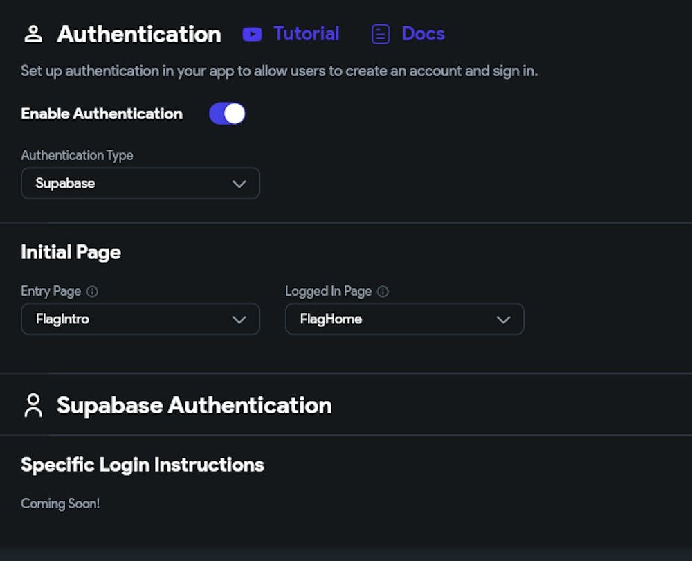
Task: Click the document icon next to Docs
Action: (381, 34)
